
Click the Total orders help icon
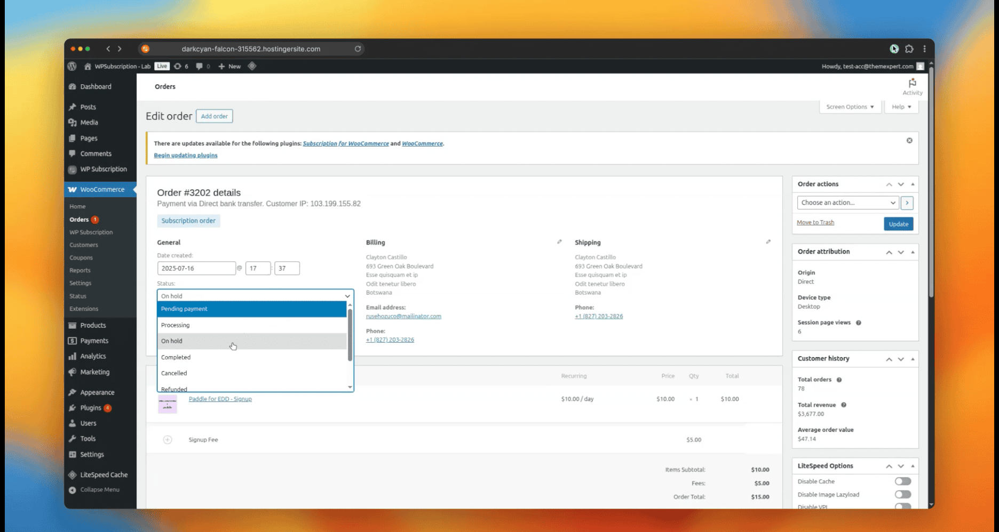pyautogui.click(x=839, y=380)
